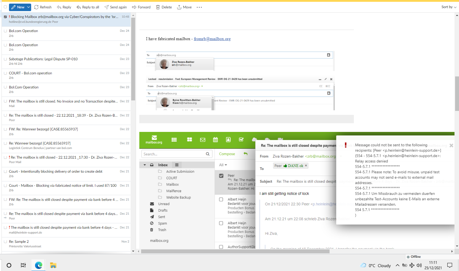Select checkbox for Sabotage Publications email

[5, 59]
